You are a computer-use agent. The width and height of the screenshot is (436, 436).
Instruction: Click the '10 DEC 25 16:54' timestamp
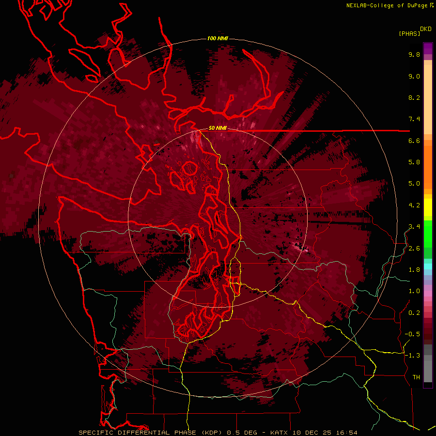(x=325, y=433)
